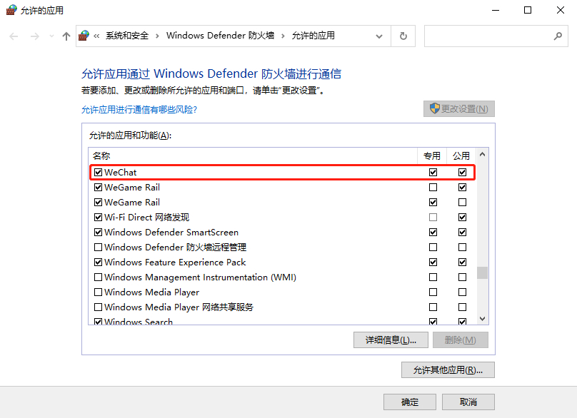Select Windows Management Instrumentation (WMI) row text

pos(200,277)
